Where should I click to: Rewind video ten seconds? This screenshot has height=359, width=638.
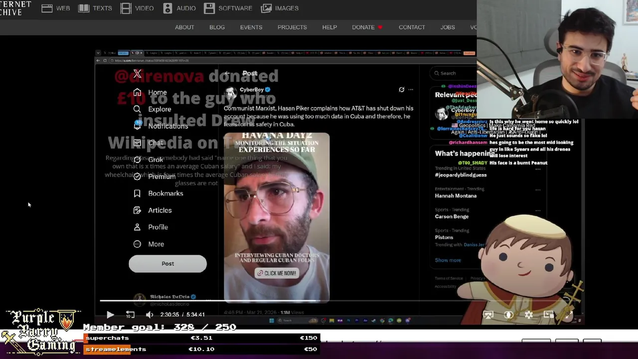click(x=130, y=315)
